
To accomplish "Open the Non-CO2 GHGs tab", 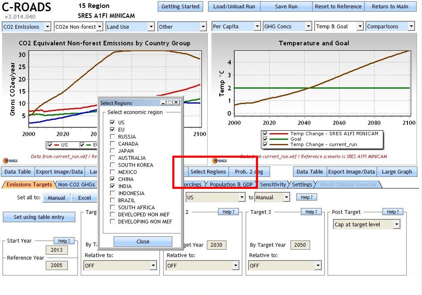I will pyautogui.click(x=77, y=184).
